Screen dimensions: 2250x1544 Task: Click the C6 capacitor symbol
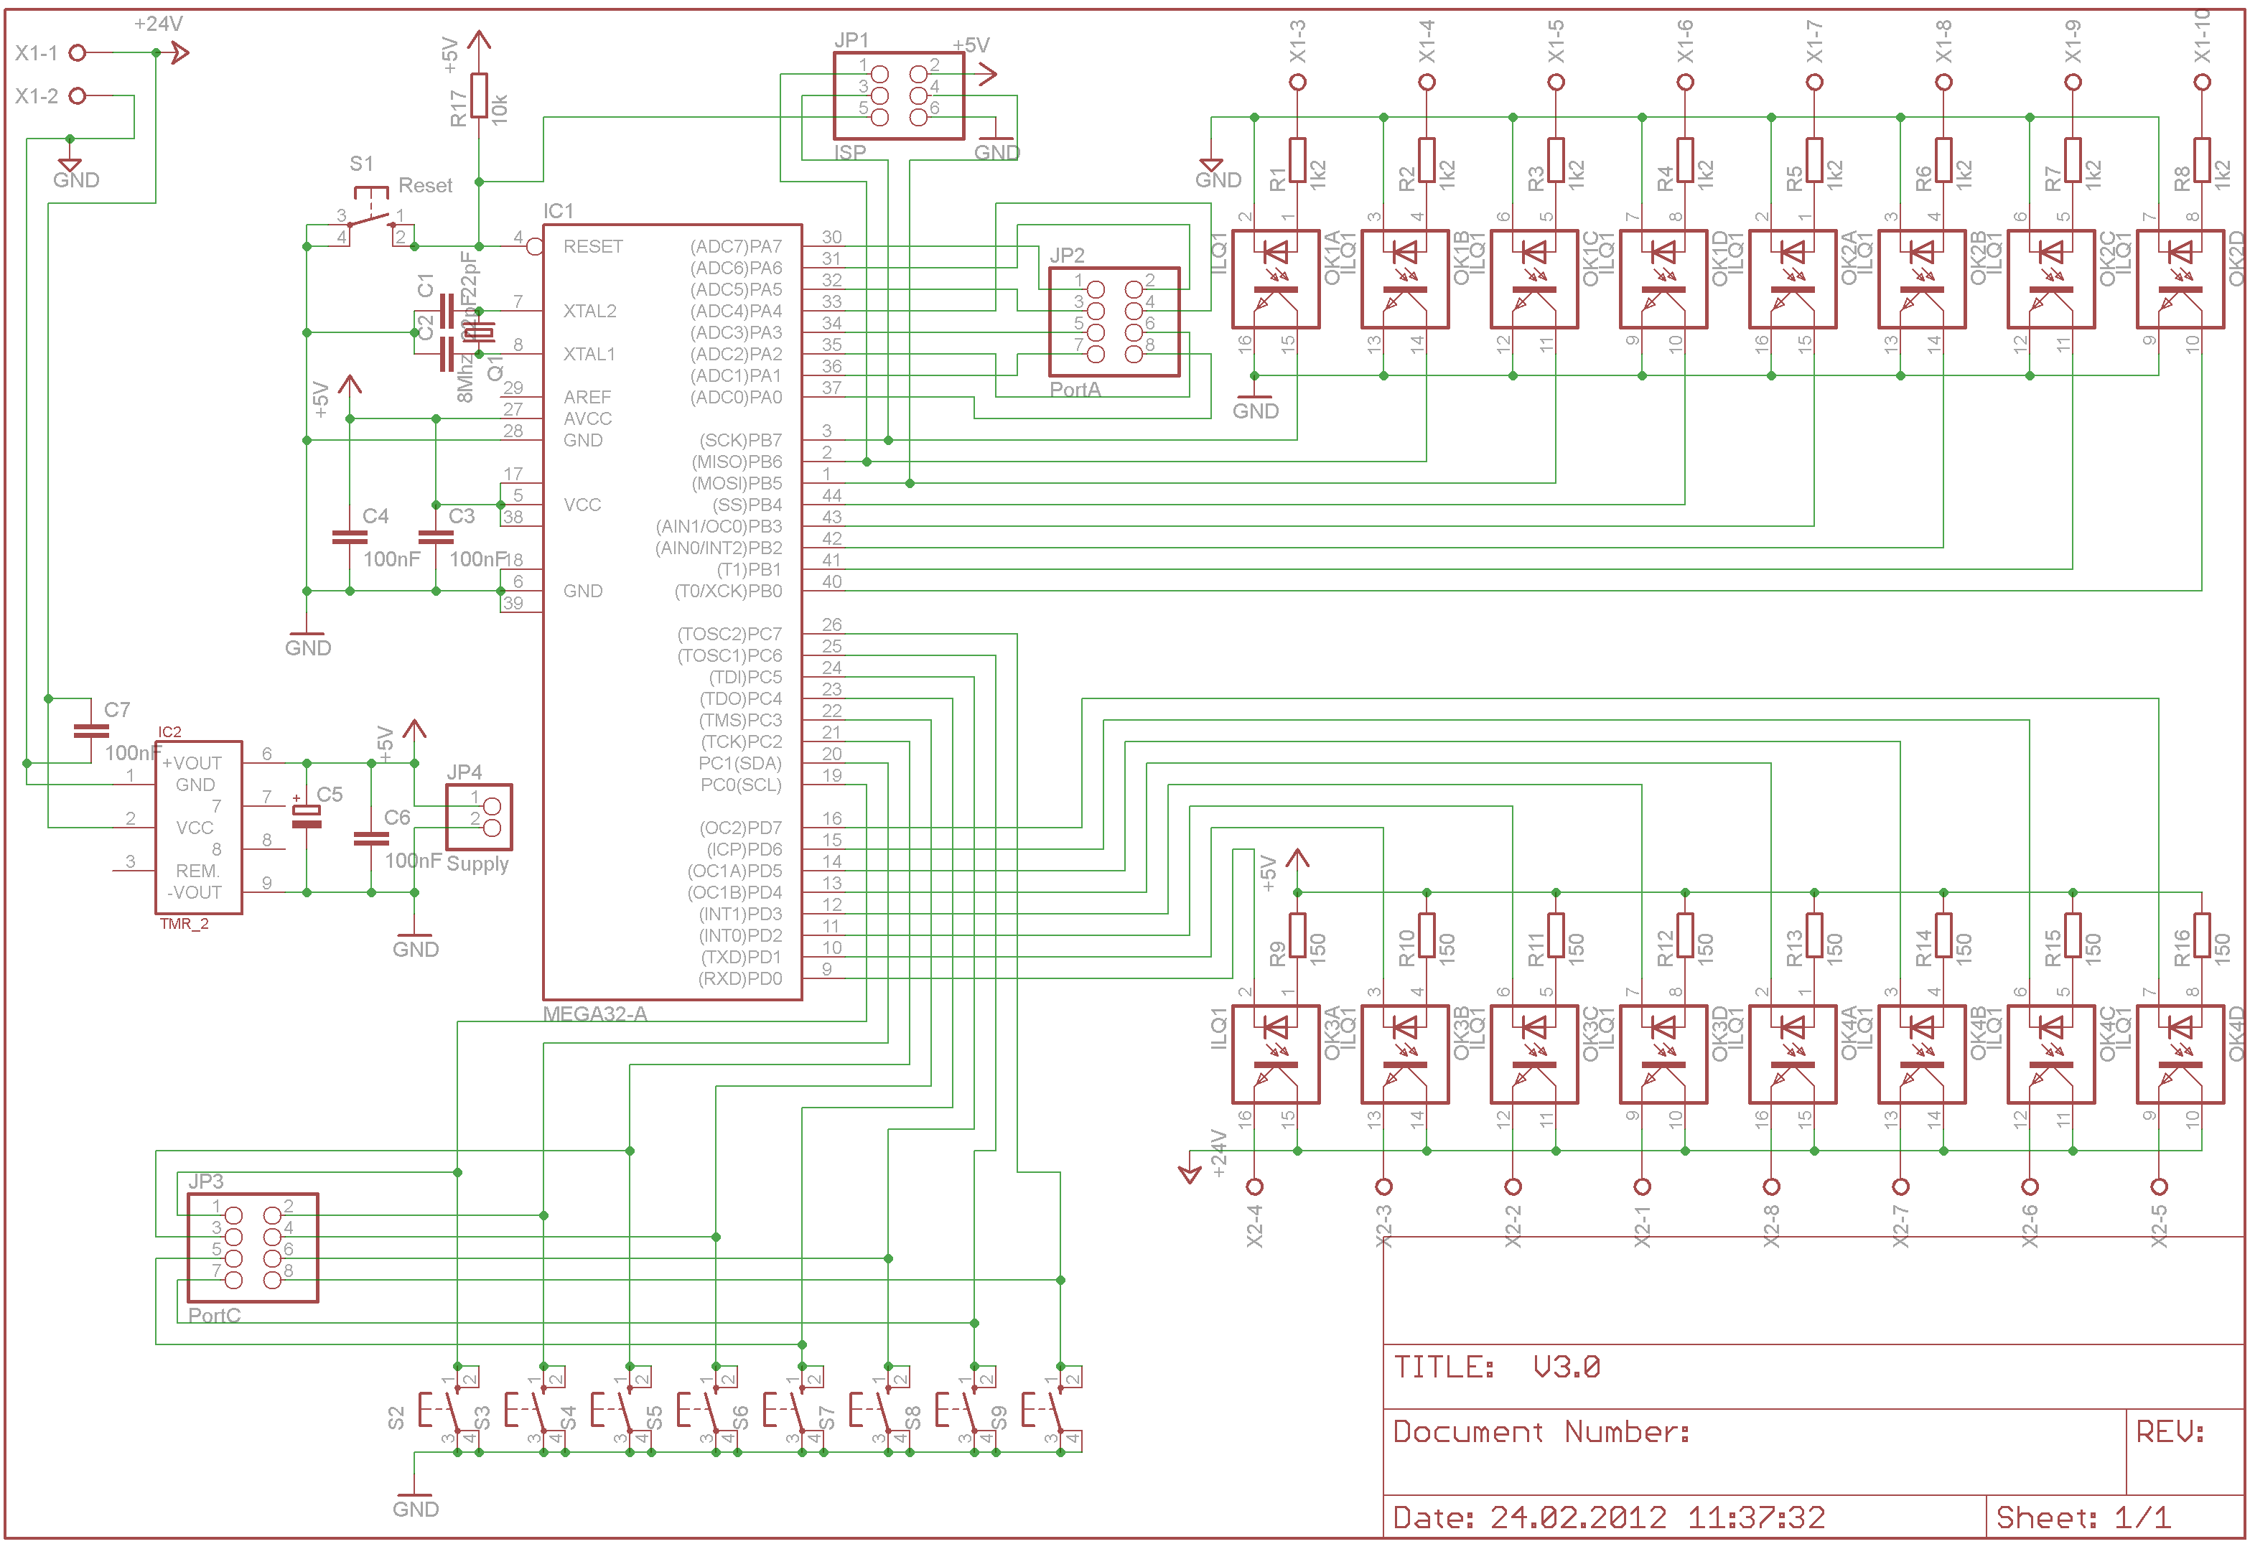[x=370, y=838]
